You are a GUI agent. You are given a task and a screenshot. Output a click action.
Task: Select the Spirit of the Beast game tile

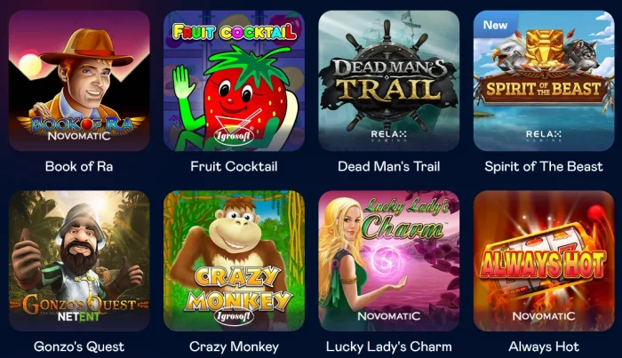point(544,81)
